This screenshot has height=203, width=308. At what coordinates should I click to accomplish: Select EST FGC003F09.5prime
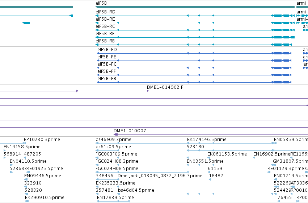point(116,154)
